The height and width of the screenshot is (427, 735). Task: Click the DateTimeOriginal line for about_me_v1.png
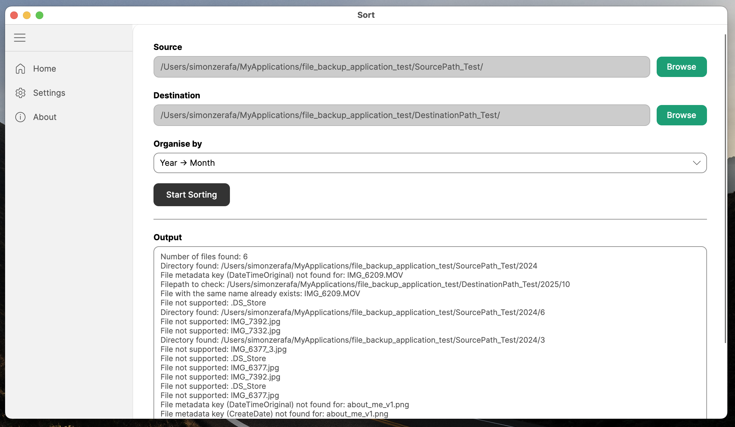click(x=285, y=404)
